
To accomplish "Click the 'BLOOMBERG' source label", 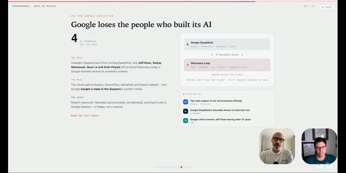I will 195,113.
